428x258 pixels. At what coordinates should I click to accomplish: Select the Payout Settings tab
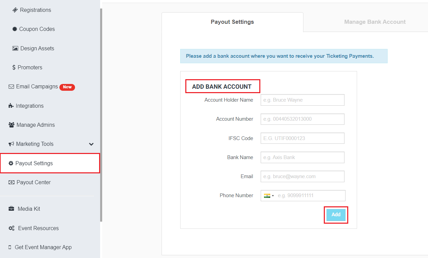tap(232, 22)
